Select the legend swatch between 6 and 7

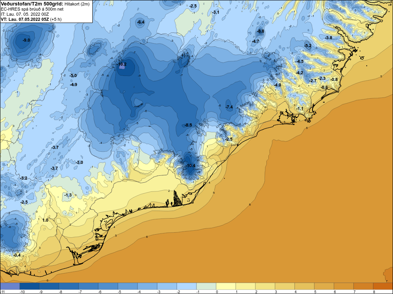click(344, 286)
